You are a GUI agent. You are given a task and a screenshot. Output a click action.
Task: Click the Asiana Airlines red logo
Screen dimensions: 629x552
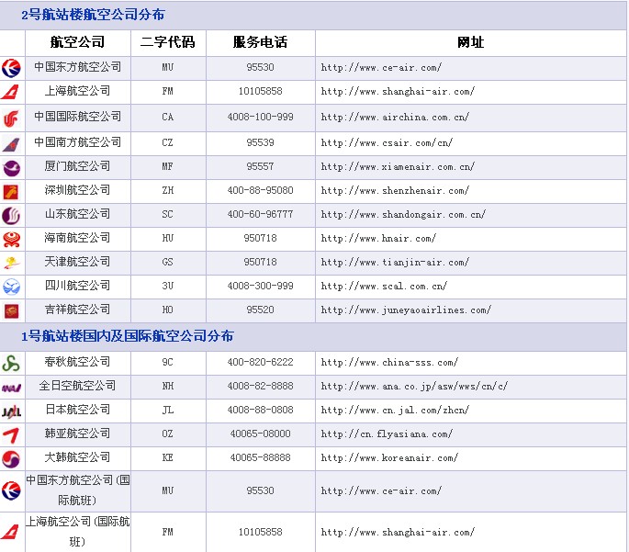(x=11, y=435)
